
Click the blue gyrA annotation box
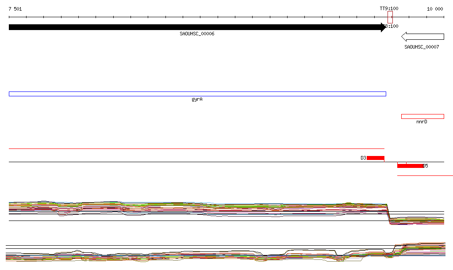coord(197,94)
